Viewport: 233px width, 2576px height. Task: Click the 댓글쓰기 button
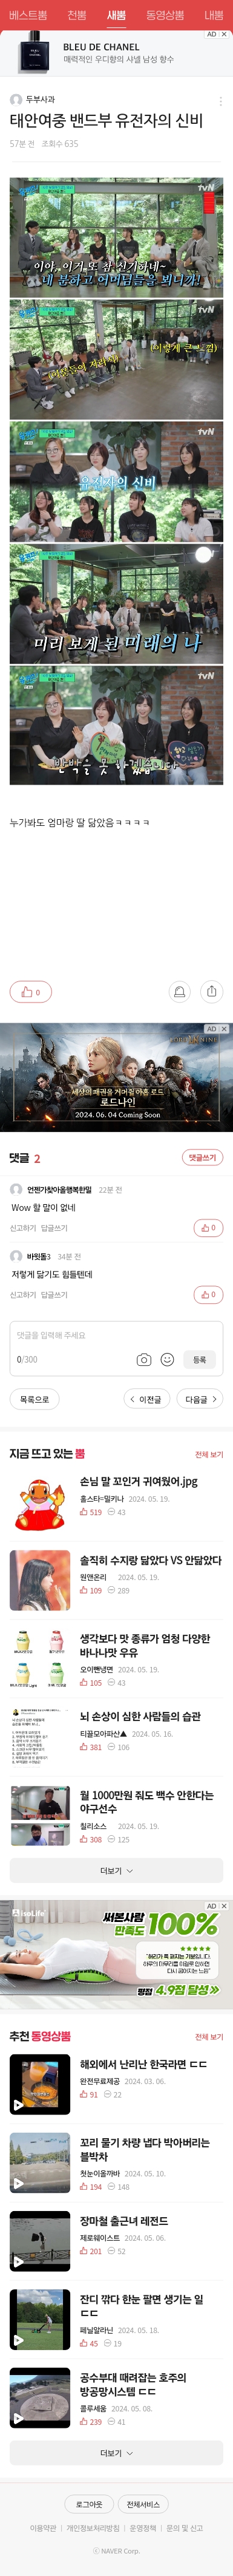[x=202, y=1157]
